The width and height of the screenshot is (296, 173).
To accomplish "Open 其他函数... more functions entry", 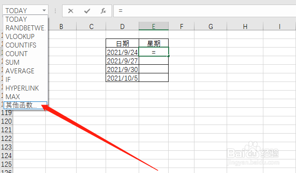I will (25, 105).
